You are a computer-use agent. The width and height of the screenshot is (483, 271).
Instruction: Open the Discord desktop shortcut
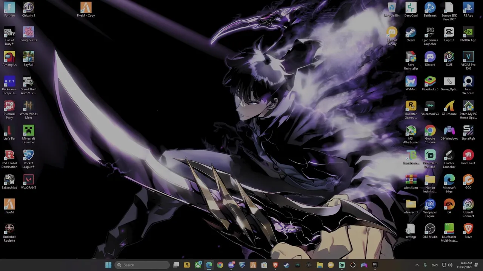tap(430, 59)
